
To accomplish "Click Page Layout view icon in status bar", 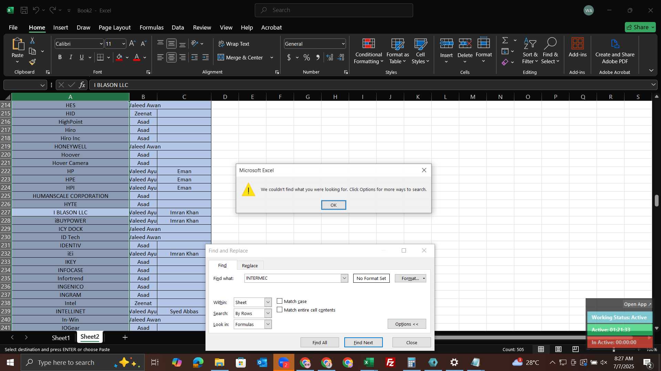I will (x=558, y=349).
